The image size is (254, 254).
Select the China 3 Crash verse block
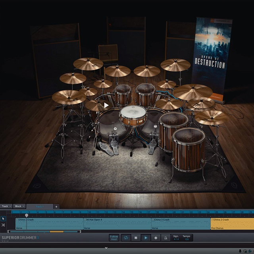181,224
